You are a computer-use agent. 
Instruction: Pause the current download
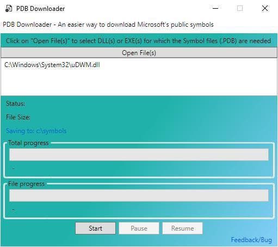139,228
